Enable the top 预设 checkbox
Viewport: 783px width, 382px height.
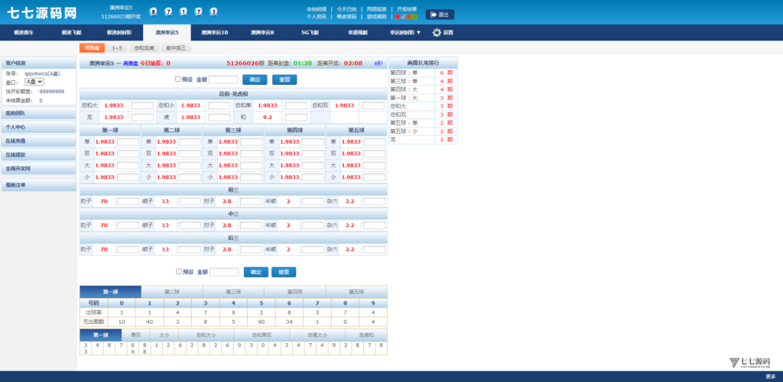coord(178,79)
